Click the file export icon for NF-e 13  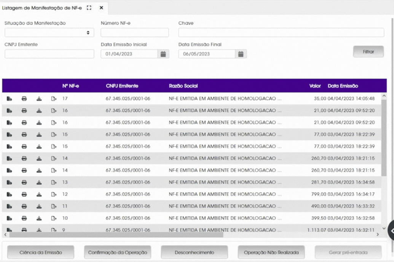click(x=54, y=183)
